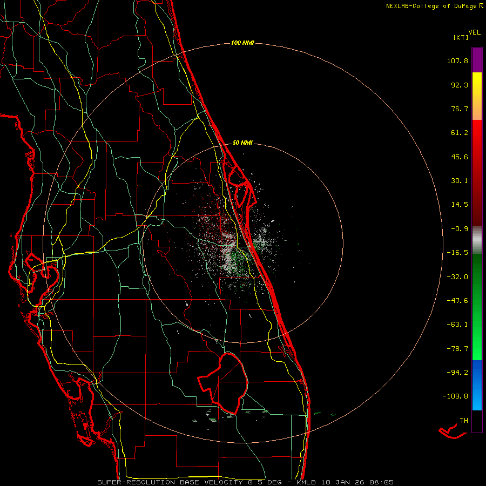Click the 30.1 velocity scale value

(460, 181)
